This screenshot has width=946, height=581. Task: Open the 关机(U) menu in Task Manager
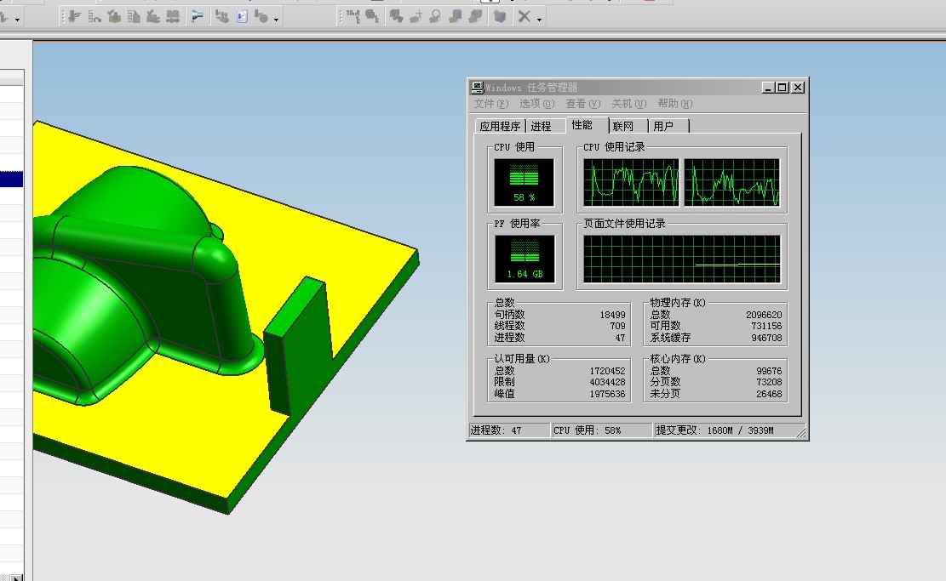[x=628, y=104]
